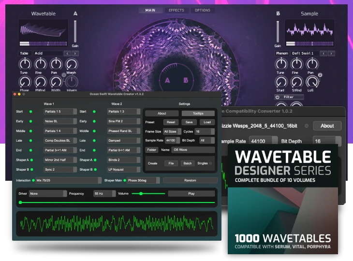Screen dimensions: 353x261
Task: Adjust oscillator A Gain slider
Action: coord(75,32)
